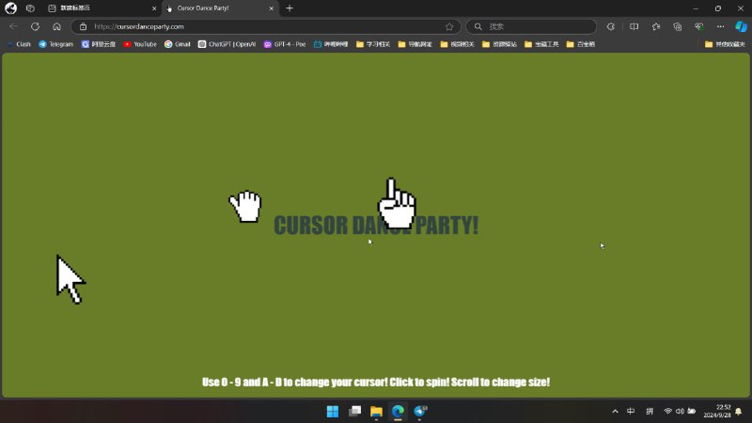
Task: Expand the second bookmark folder
Action: point(415,44)
